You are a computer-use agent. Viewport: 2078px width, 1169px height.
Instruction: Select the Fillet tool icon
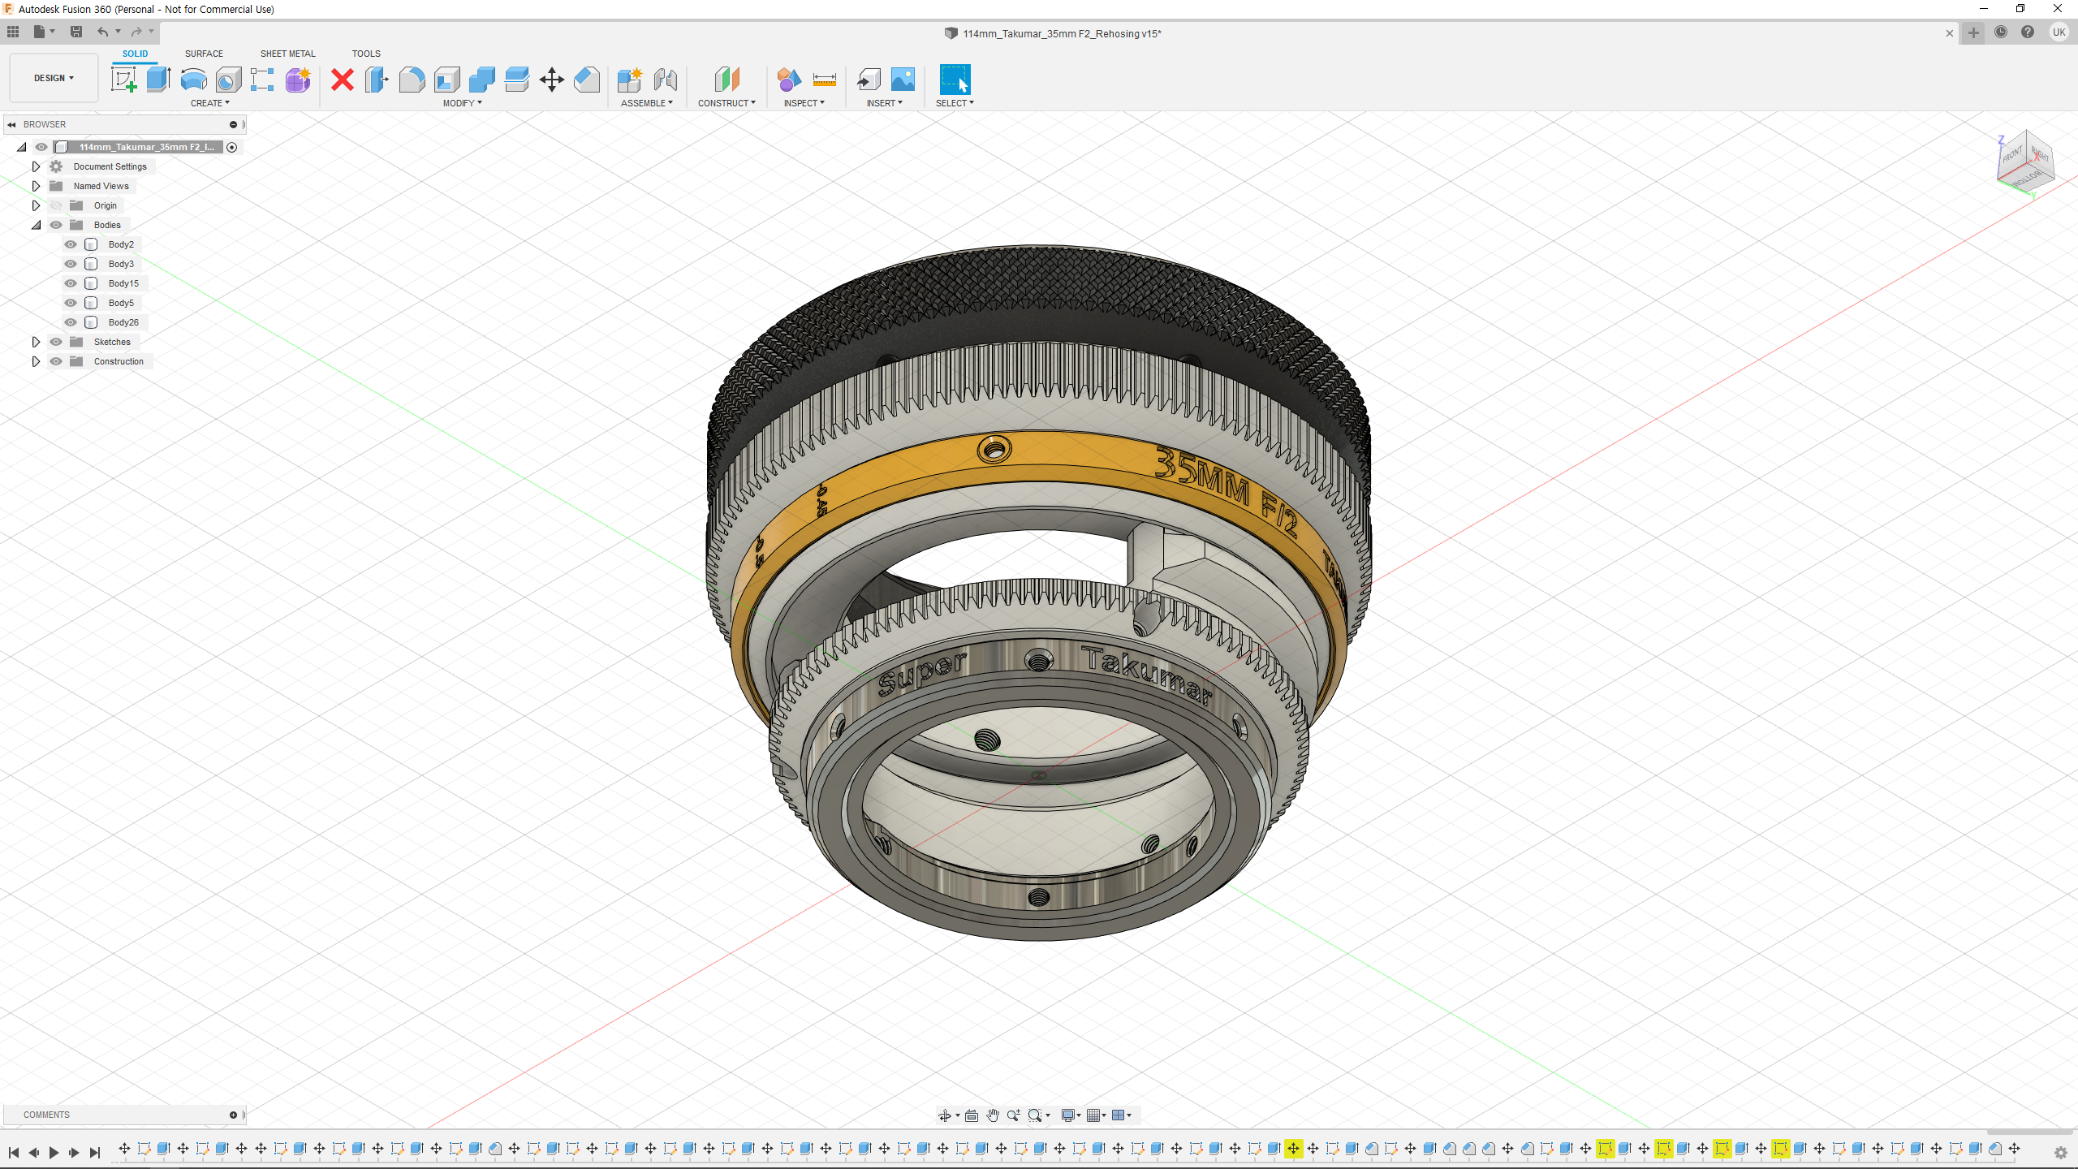[412, 80]
